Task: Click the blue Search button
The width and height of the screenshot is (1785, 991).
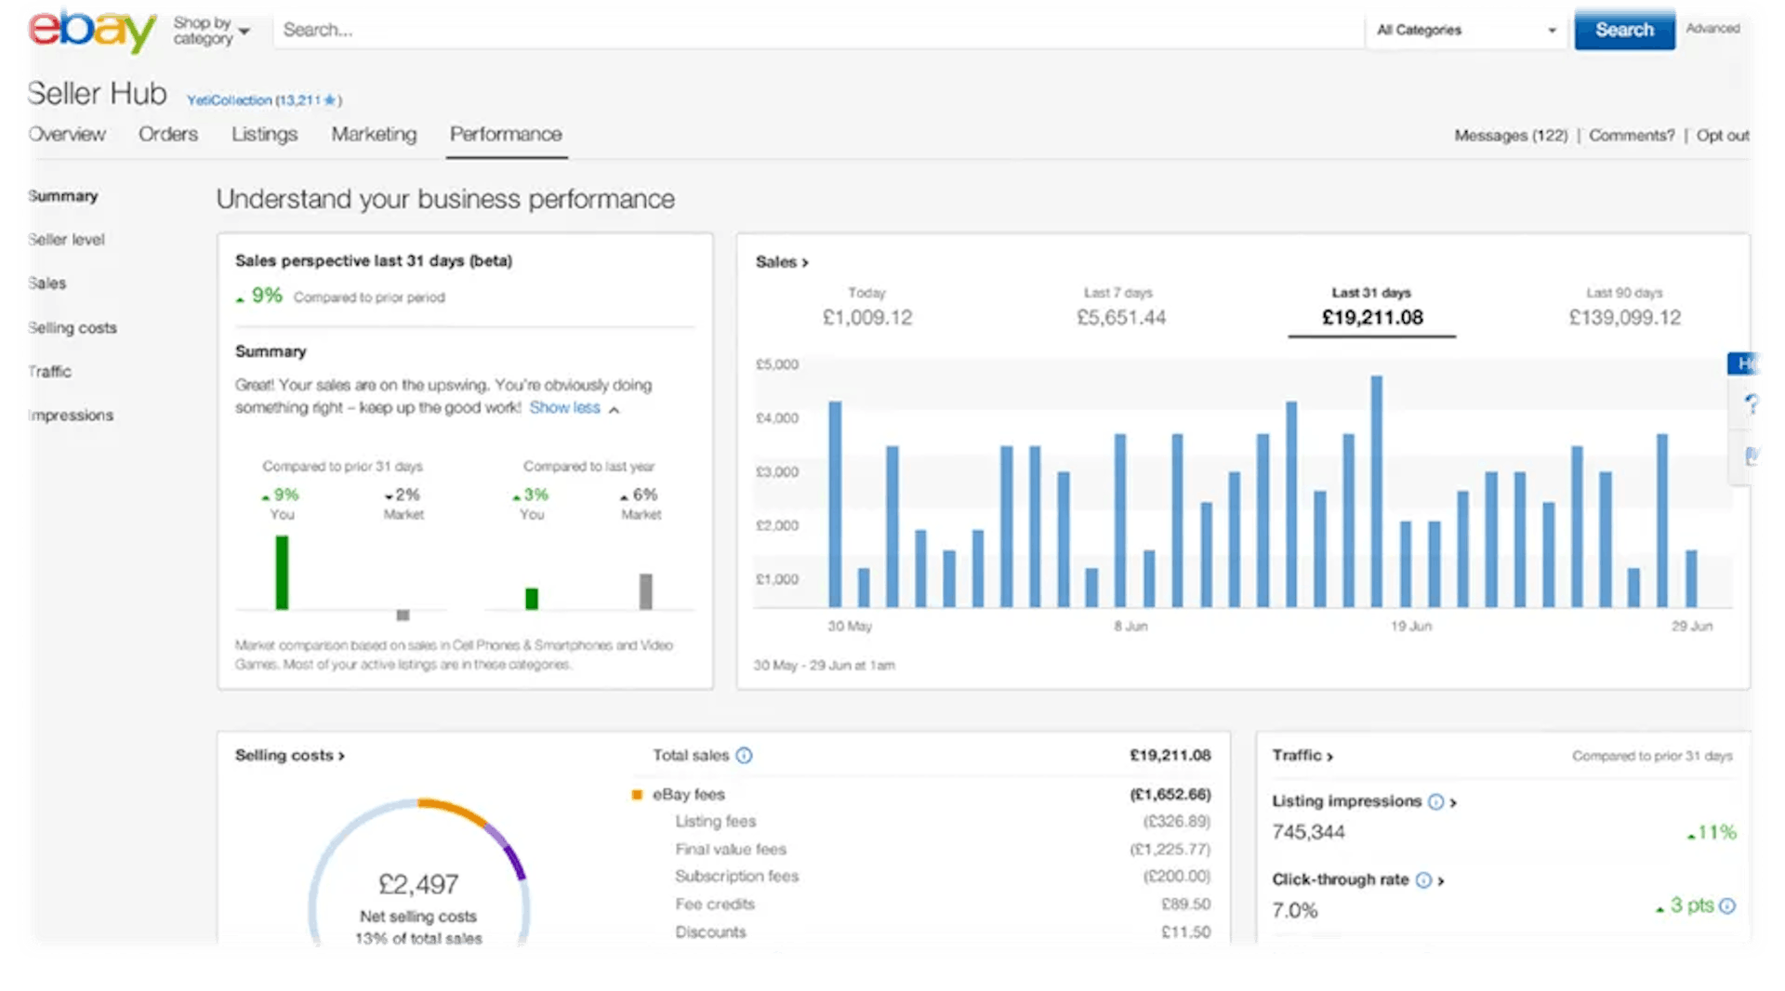Action: tap(1624, 30)
